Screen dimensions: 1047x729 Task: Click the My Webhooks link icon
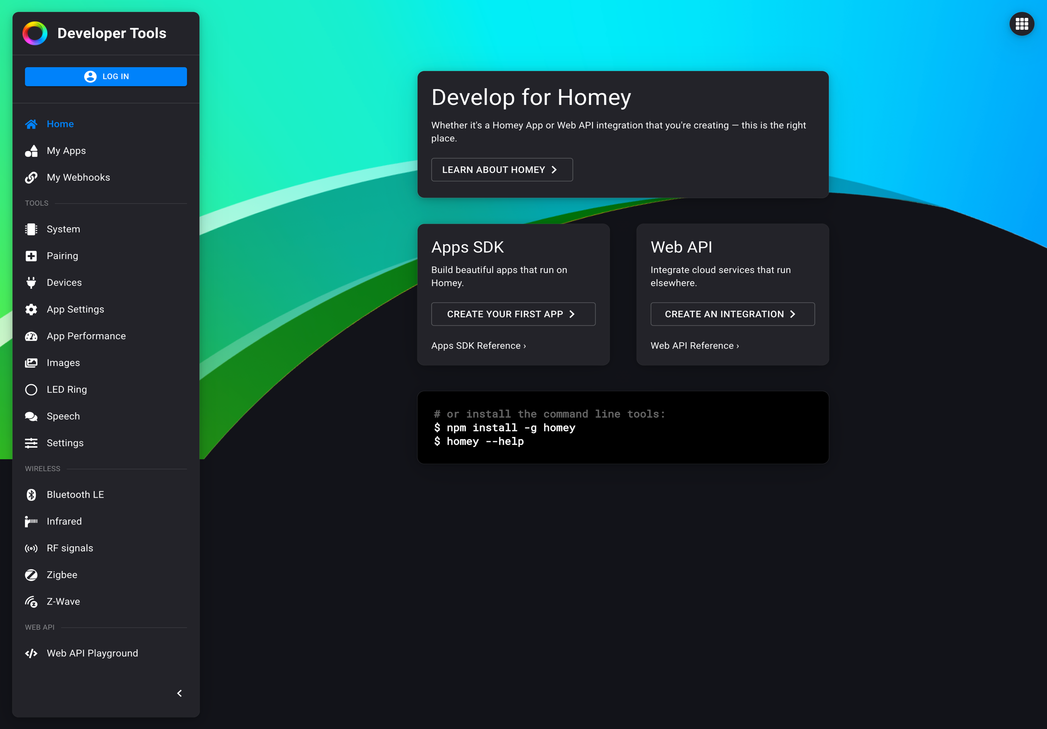click(31, 177)
